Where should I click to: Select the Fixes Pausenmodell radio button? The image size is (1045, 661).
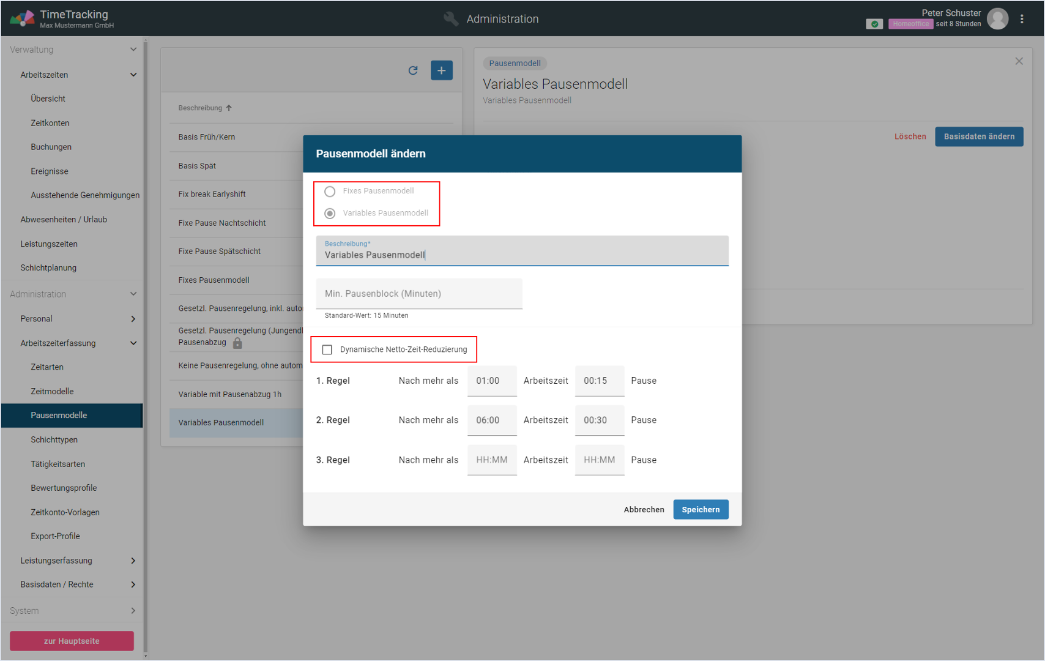coord(330,192)
